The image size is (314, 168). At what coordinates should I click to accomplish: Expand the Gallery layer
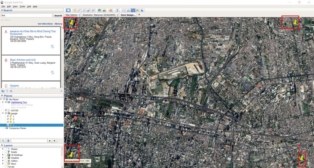pos(3,161)
